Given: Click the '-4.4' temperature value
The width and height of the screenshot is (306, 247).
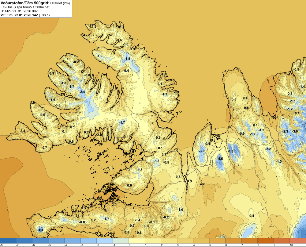Looking at the screenshot, I should tap(40, 230).
